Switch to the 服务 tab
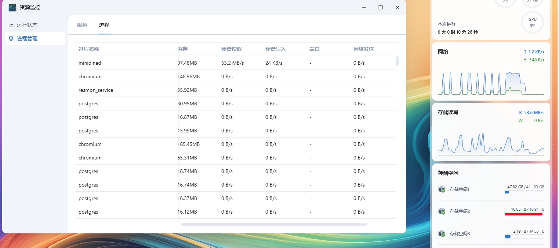 [x=82, y=25]
